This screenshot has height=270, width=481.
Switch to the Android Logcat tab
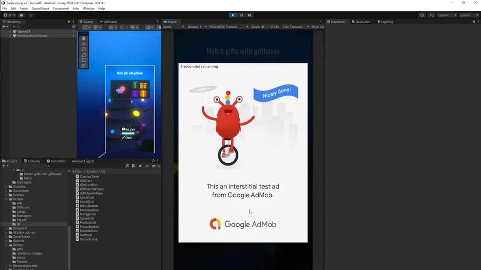[83, 161]
